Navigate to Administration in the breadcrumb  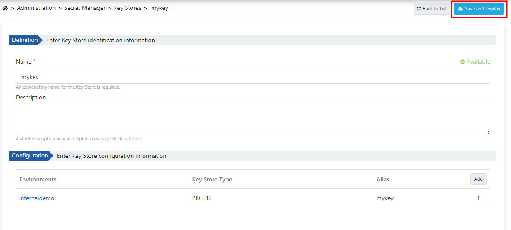pyautogui.click(x=36, y=8)
